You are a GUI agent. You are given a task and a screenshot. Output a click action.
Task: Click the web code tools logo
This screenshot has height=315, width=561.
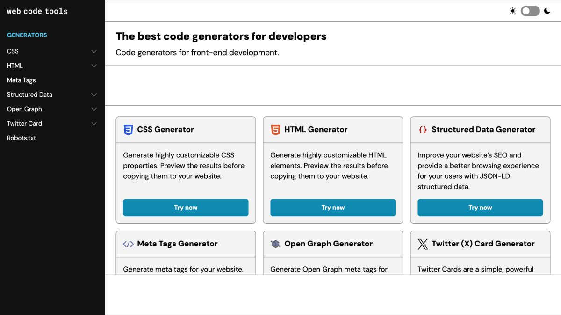pyautogui.click(x=37, y=11)
